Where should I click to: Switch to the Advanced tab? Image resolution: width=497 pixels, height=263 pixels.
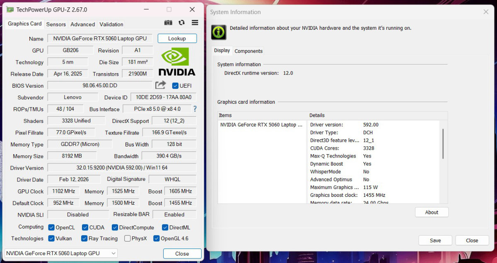pos(82,24)
